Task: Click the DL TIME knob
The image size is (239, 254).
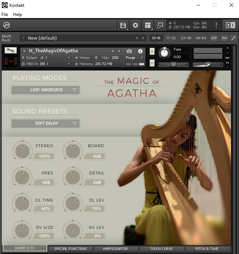Action: tap(22, 203)
